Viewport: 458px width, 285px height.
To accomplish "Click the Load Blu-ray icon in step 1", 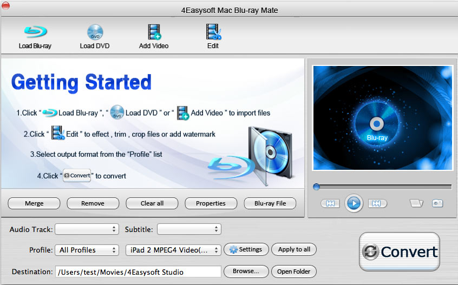I will [x=50, y=113].
